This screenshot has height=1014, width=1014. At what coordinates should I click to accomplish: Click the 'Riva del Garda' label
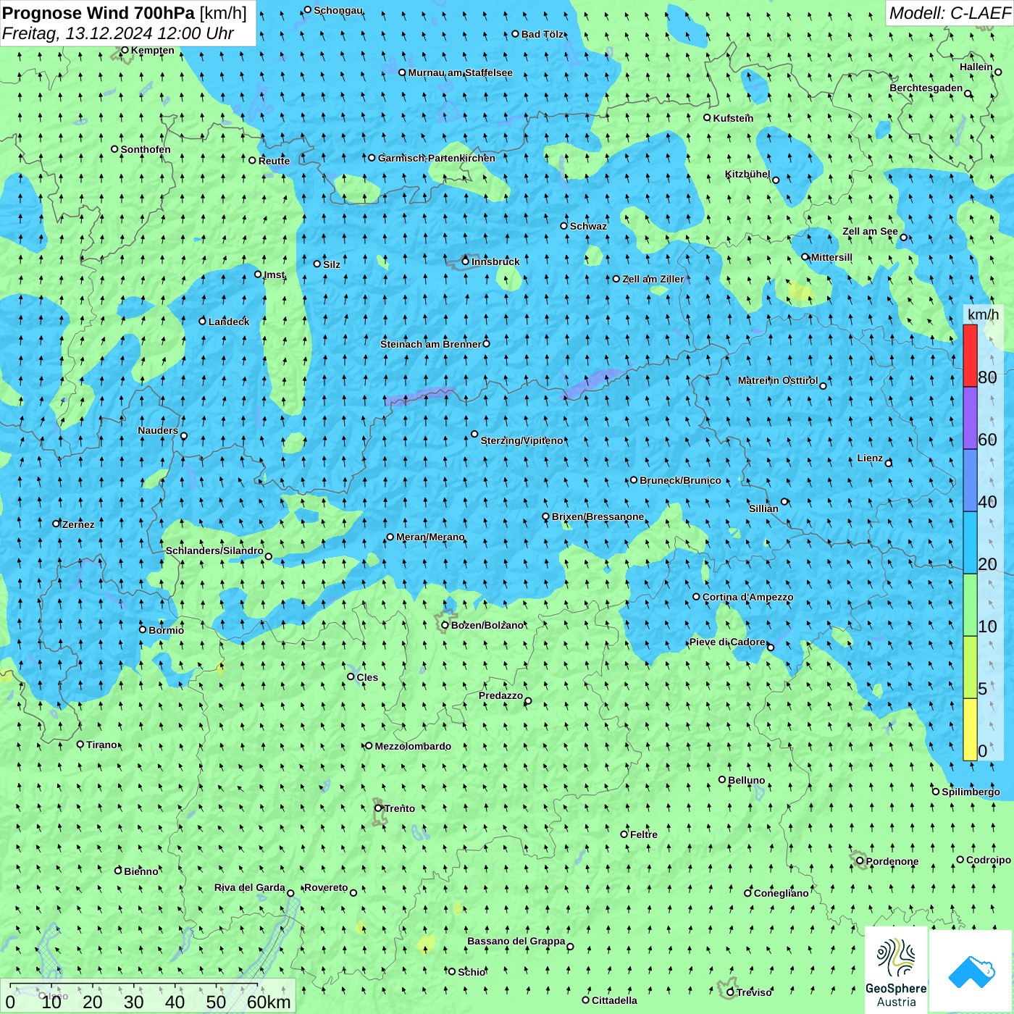[x=249, y=887]
